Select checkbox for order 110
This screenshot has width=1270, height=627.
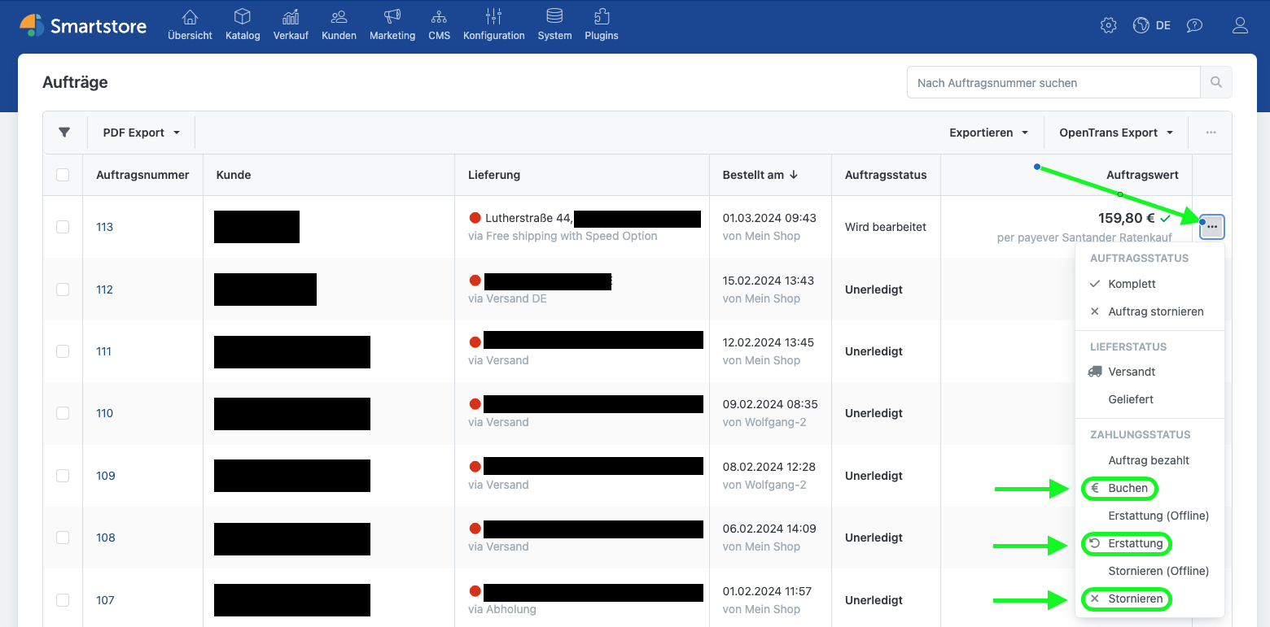click(x=63, y=413)
